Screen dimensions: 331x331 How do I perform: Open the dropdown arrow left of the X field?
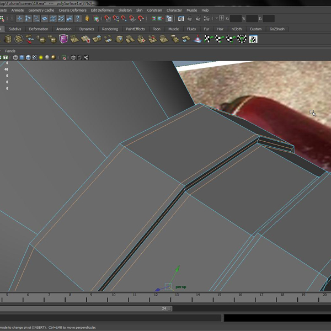click(216, 18)
